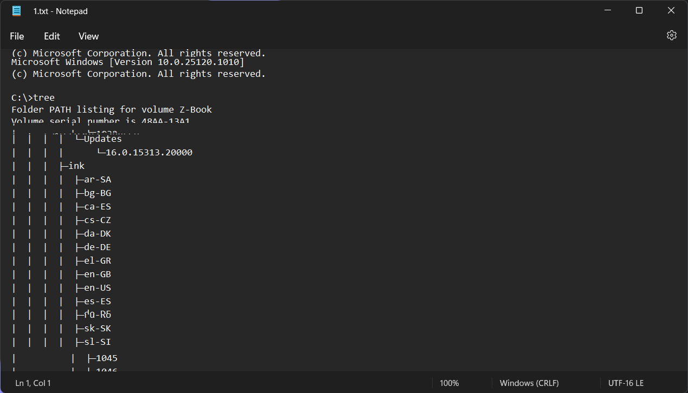
Task: Click the 'ink' folder entry
Action: 76,166
